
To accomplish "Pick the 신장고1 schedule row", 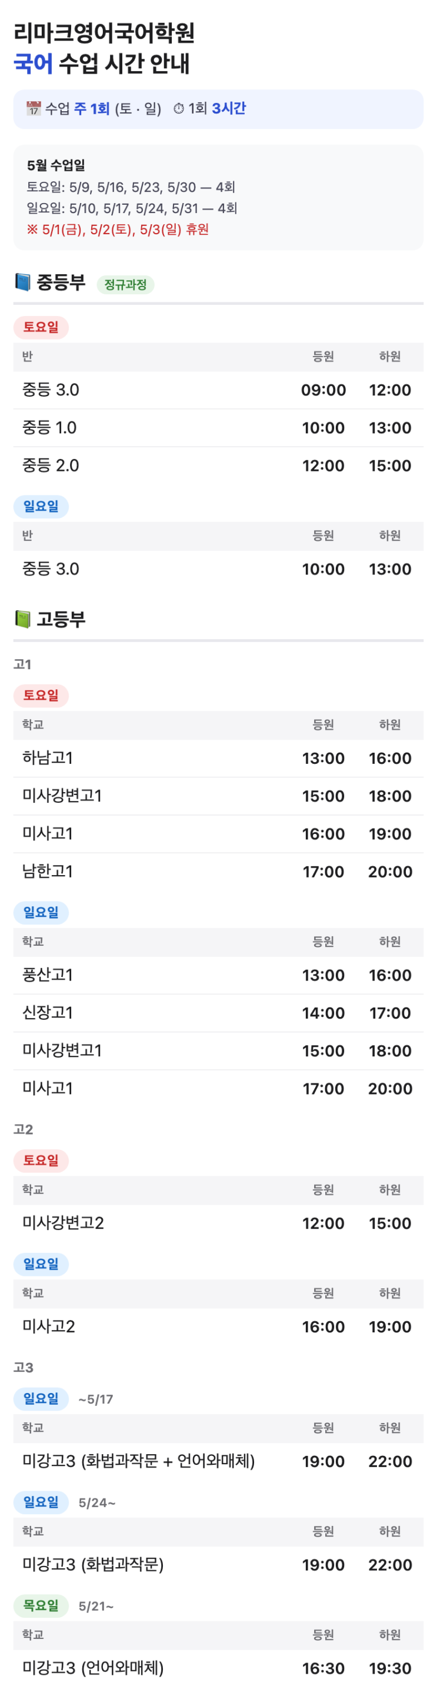I will click(x=218, y=1013).
